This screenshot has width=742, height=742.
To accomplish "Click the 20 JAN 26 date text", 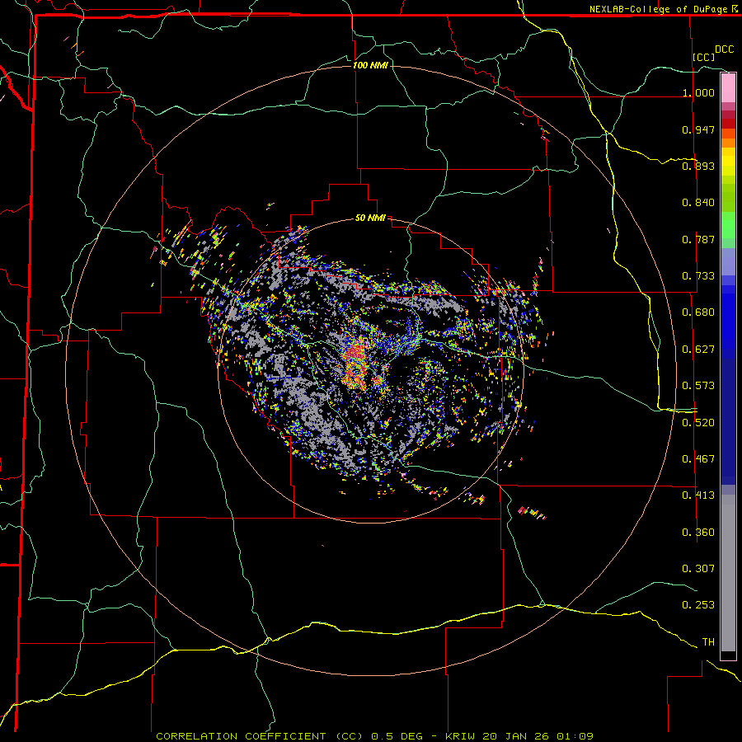I will pos(515,736).
